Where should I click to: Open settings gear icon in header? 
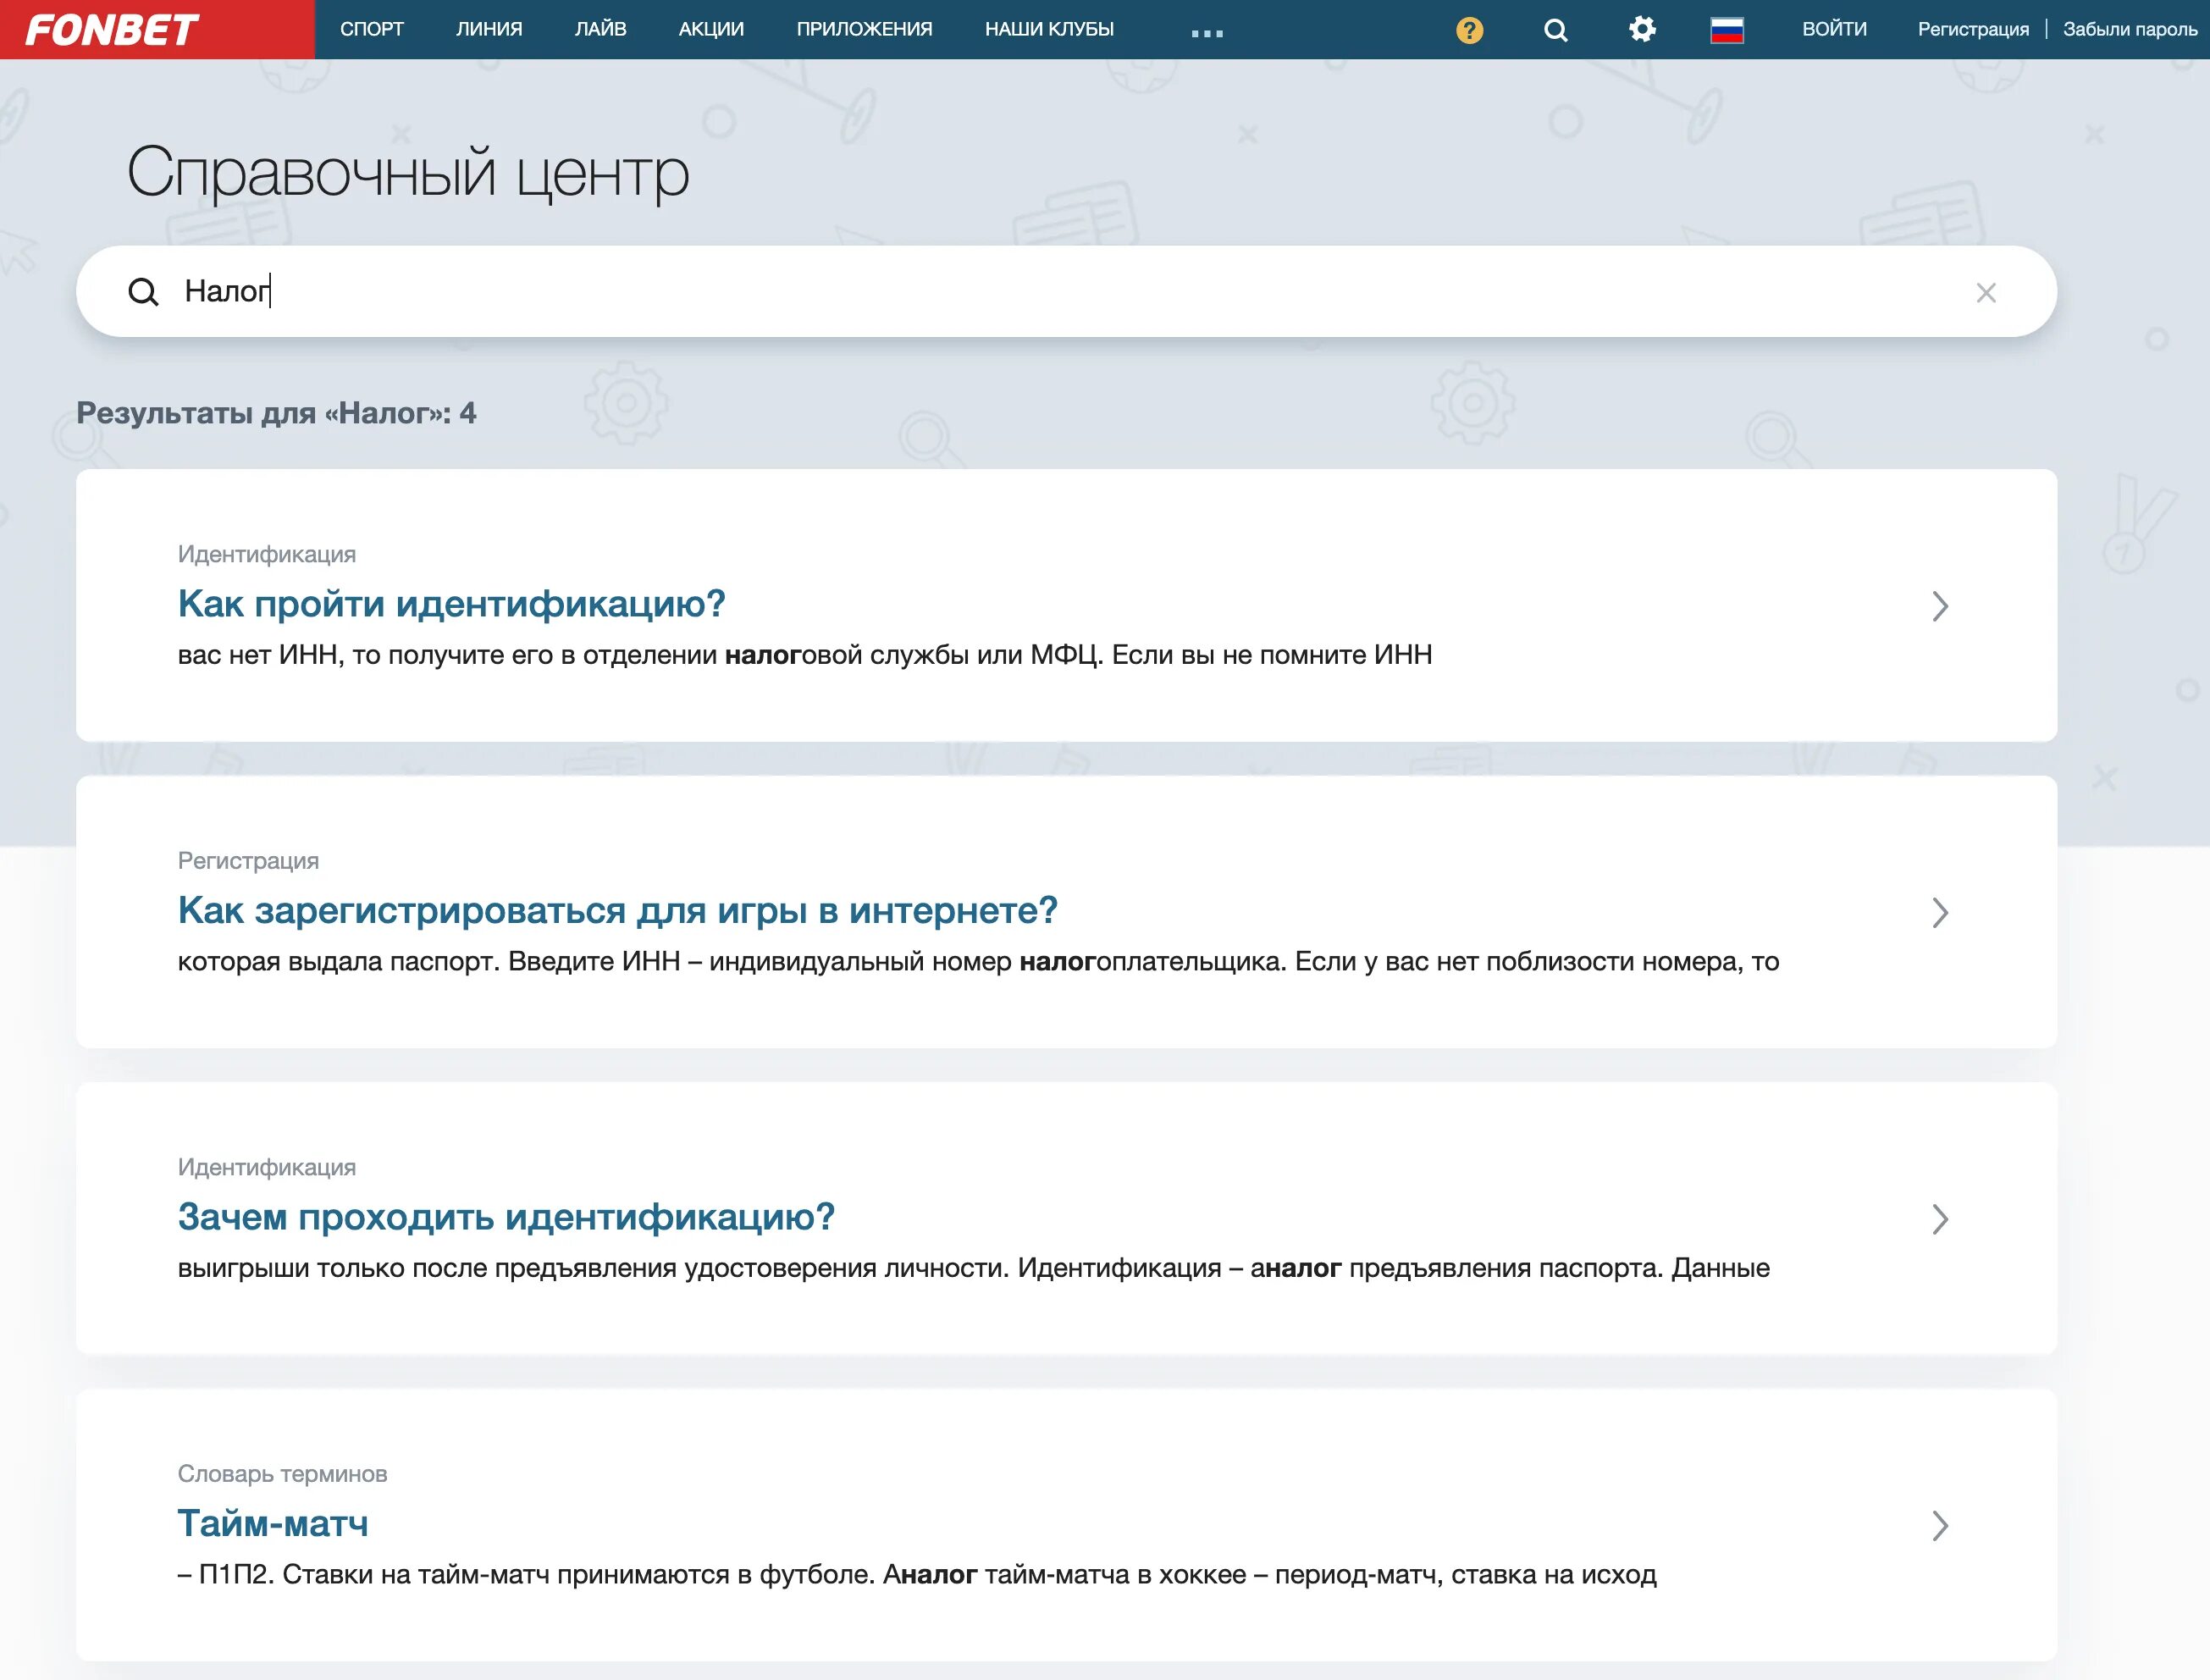tap(1641, 29)
